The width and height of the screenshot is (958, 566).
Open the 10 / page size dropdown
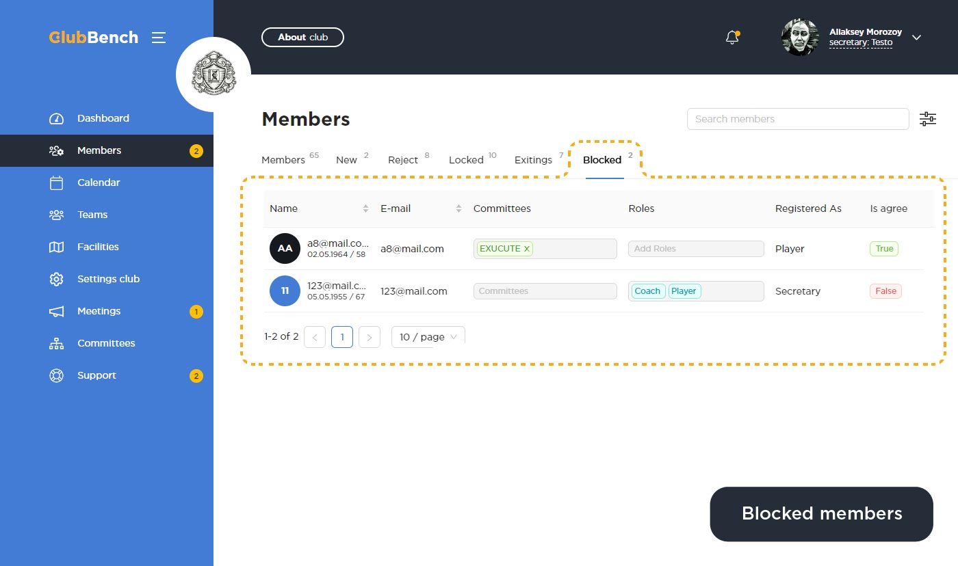tap(428, 337)
